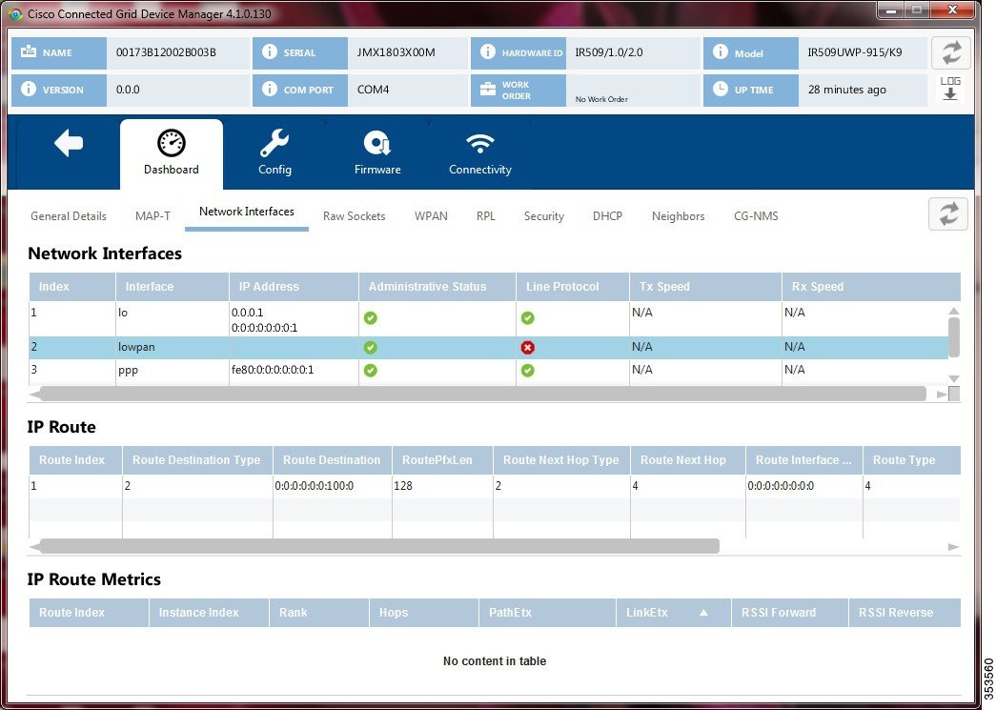
Task: Sort by Route Next Hop Type header
Action: coord(561,459)
